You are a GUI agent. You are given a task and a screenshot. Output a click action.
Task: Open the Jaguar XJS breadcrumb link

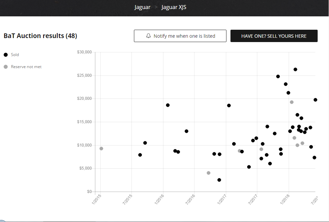[174, 7]
